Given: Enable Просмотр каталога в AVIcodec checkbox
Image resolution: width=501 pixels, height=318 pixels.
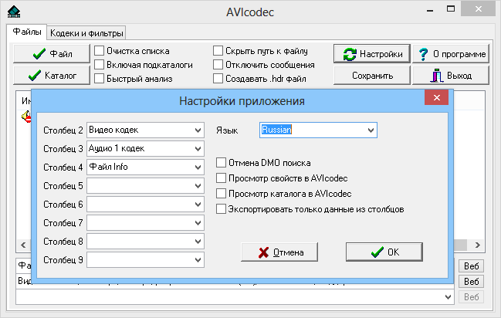Looking at the screenshot, I should (221, 194).
